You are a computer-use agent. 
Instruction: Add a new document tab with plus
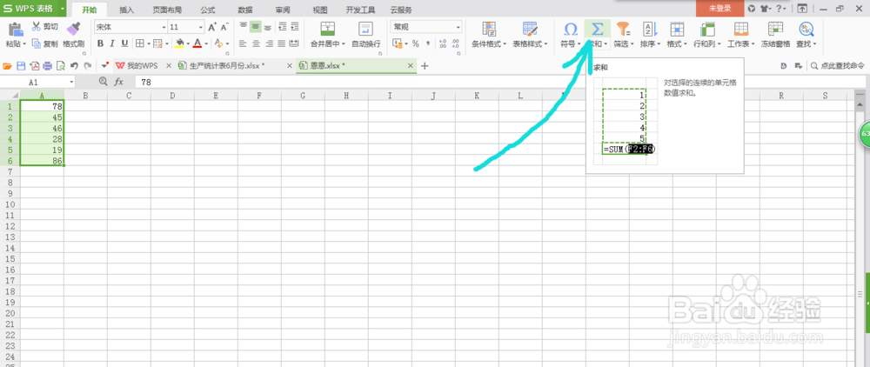click(425, 66)
